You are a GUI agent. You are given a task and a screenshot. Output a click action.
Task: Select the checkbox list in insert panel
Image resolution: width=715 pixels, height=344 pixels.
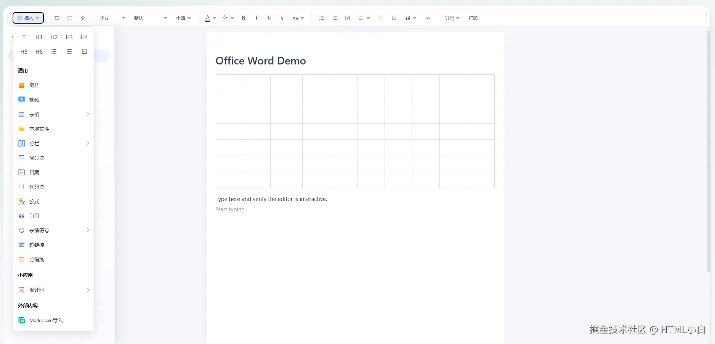pos(84,51)
